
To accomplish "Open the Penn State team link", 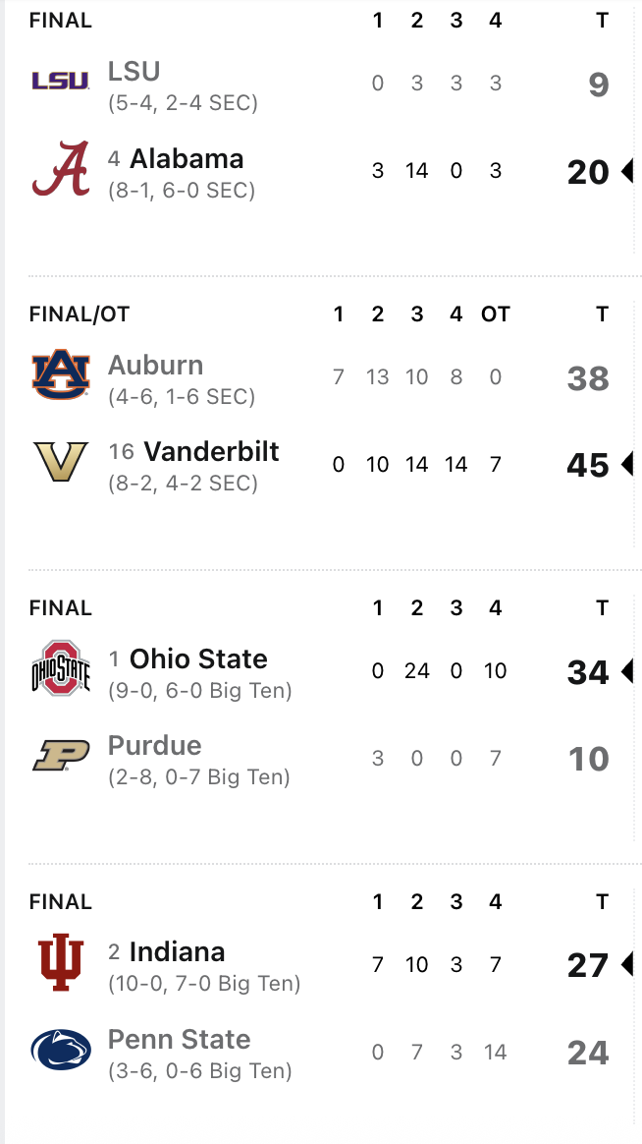I will [x=179, y=1039].
